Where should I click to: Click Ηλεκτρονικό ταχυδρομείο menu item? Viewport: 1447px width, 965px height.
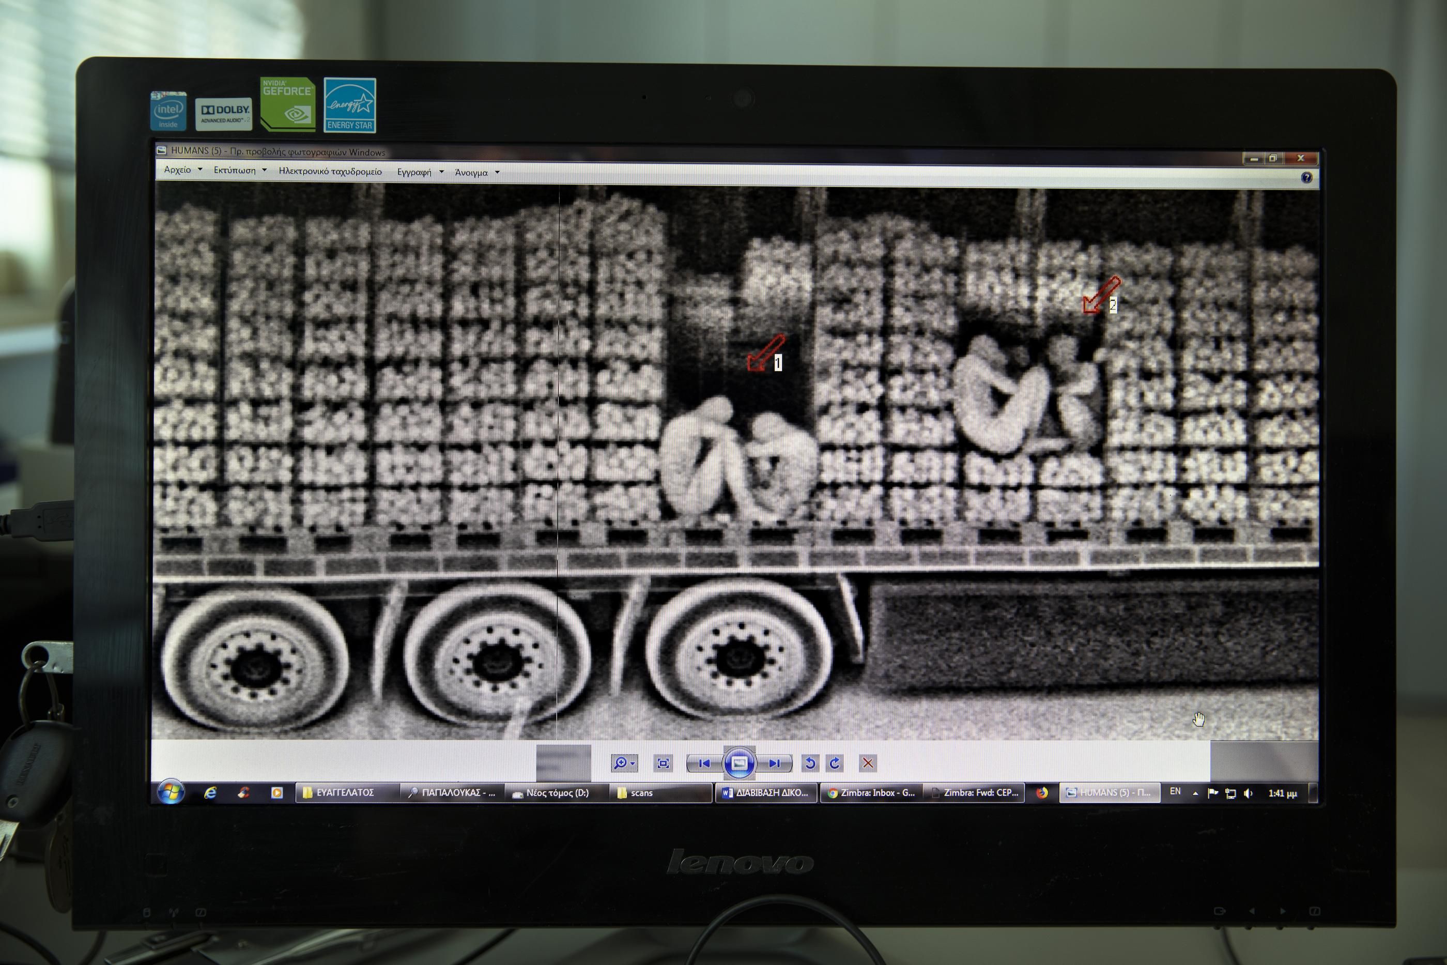coord(330,171)
